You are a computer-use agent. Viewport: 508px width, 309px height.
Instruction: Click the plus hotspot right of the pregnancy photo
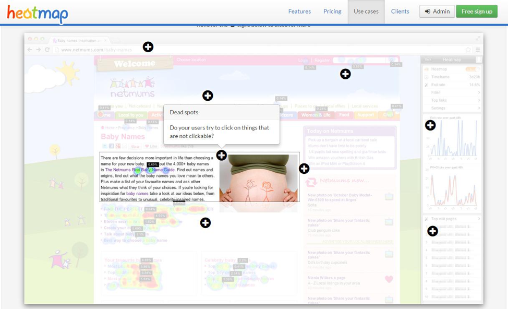click(x=304, y=169)
